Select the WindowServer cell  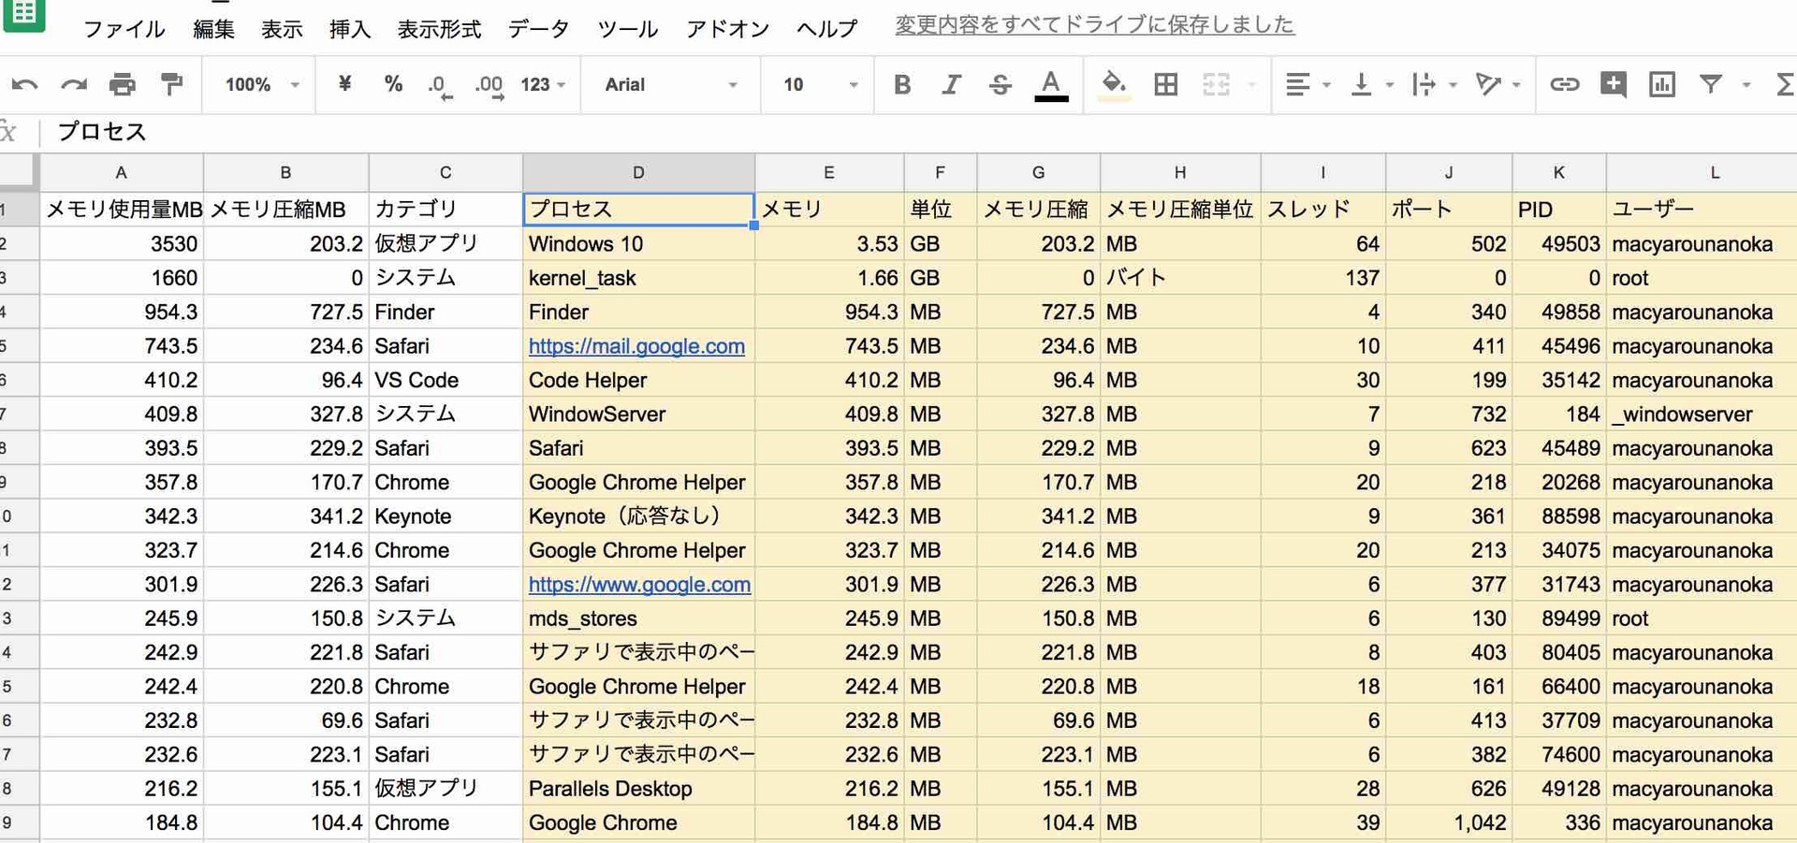[638, 414]
